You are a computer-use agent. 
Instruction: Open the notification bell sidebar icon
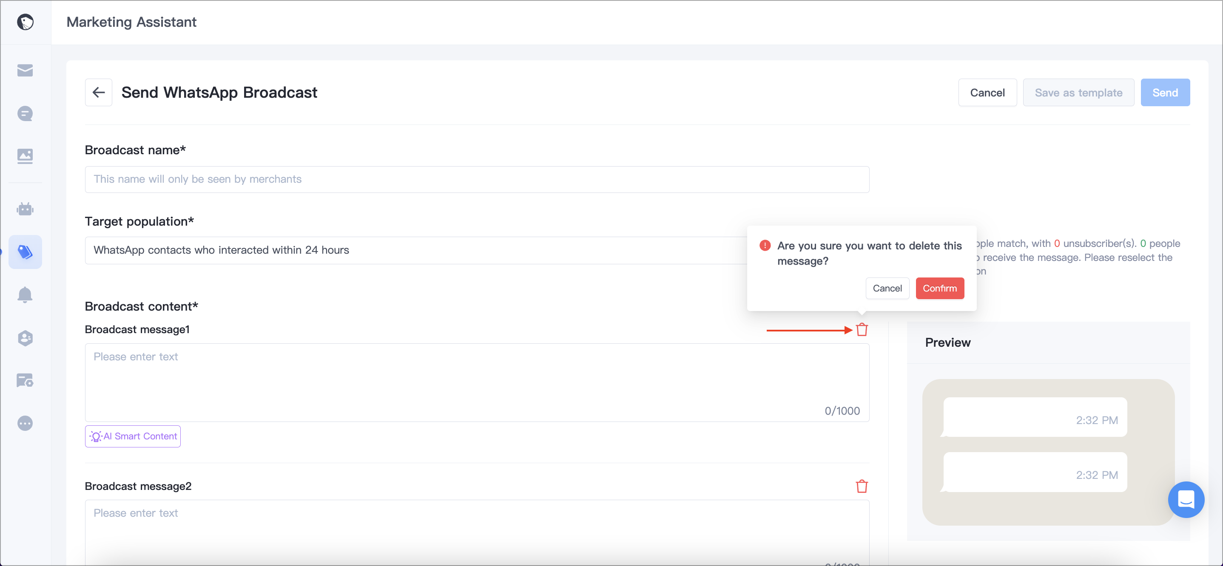click(x=25, y=294)
